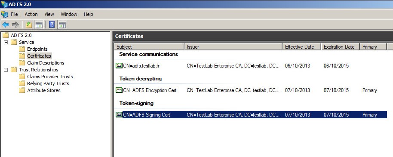Click expiration date in Encryption Cert row
Screen dimensions: 393x157
point(336,90)
